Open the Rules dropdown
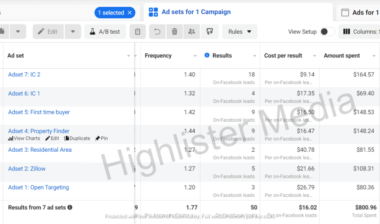 tap(240, 32)
